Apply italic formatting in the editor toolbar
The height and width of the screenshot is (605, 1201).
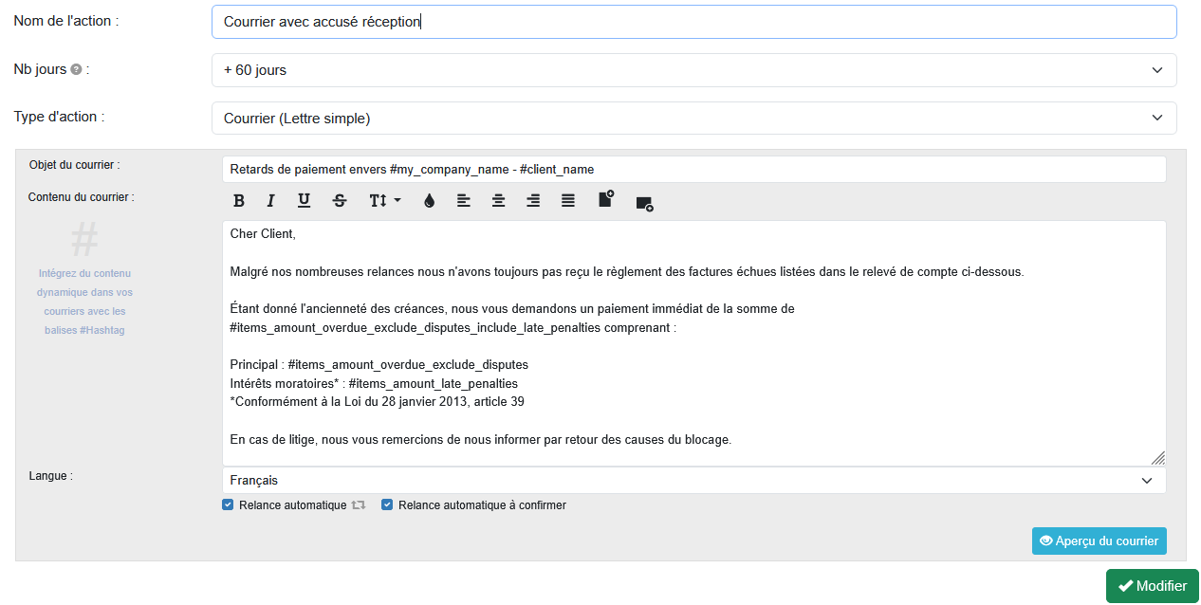click(x=270, y=200)
